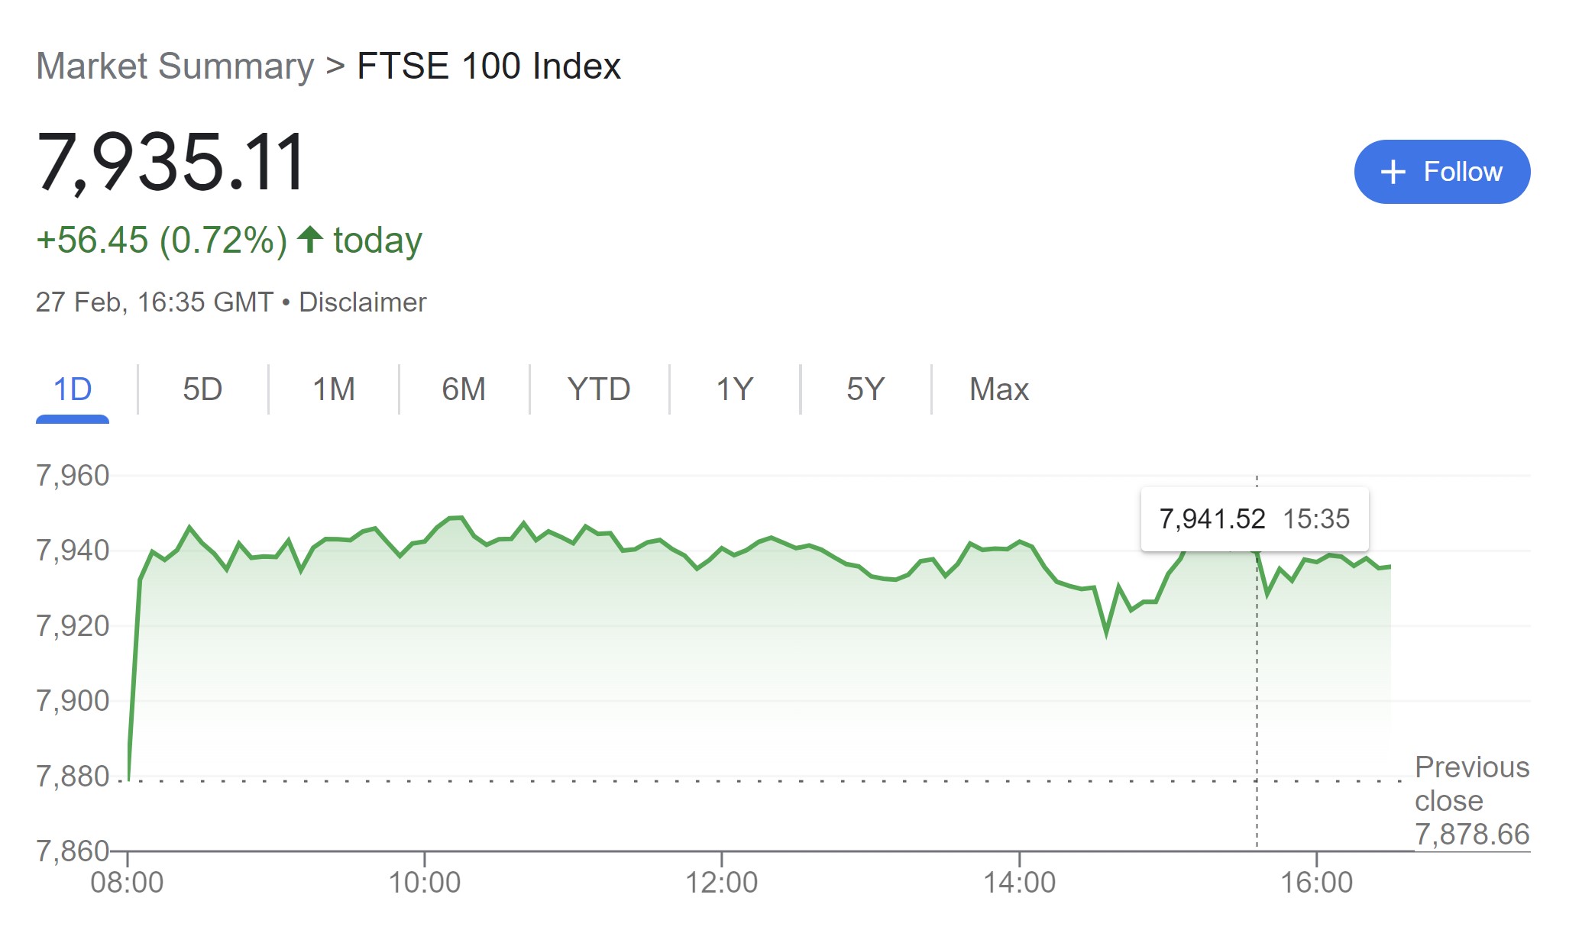Click the 16:00 time axis label

[1316, 883]
